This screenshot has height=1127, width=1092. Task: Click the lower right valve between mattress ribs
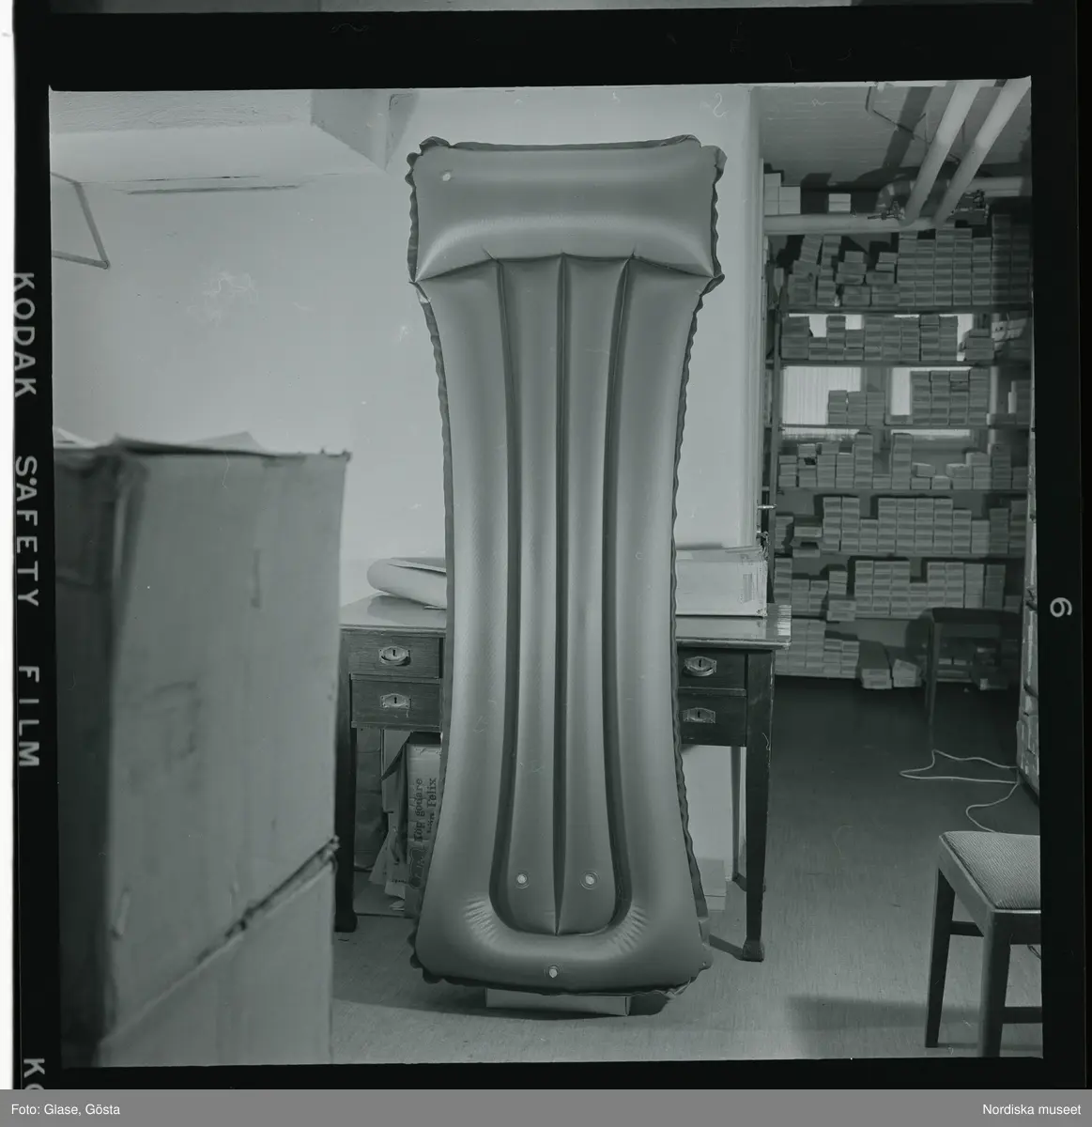coord(589,879)
